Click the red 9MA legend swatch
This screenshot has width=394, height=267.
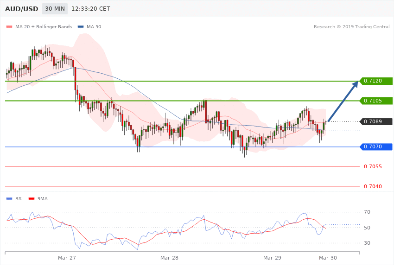[x=32, y=199]
